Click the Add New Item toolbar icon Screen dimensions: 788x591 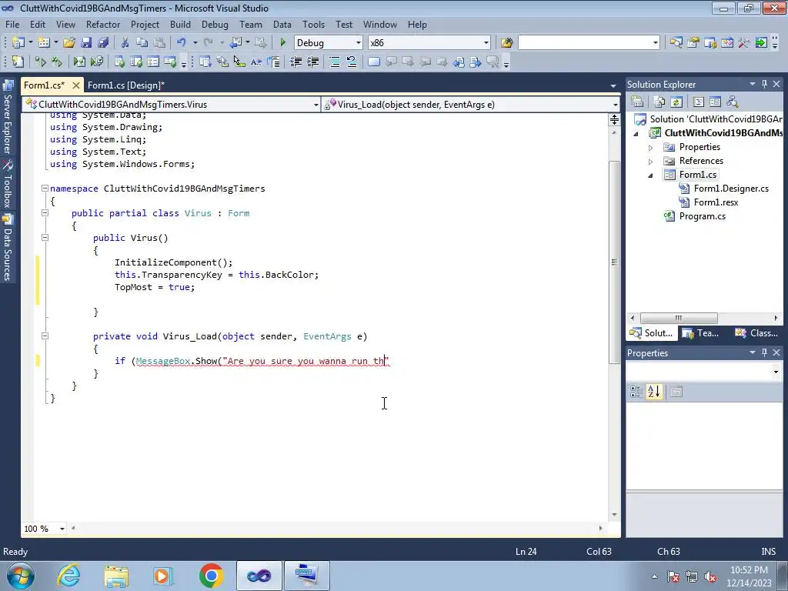(x=44, y=43)
